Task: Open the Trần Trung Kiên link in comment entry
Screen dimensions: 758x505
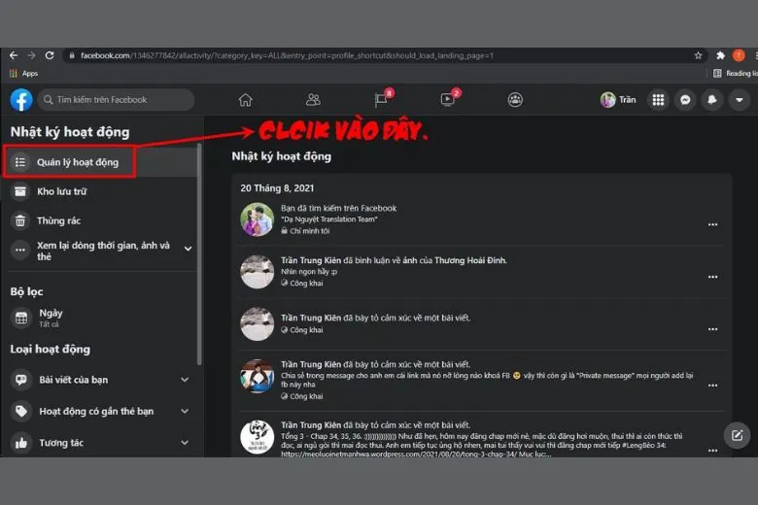Action: click(311, 260)
